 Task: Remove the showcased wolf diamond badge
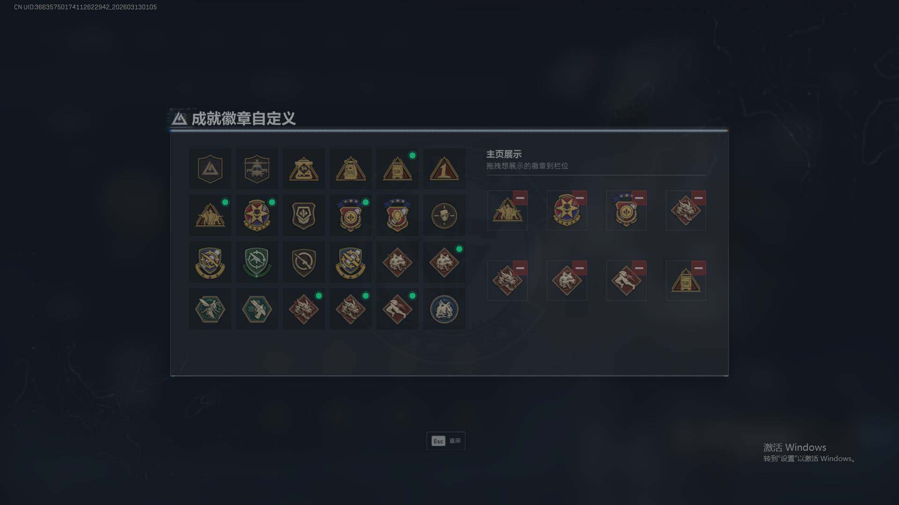click(x=579, y=268)
